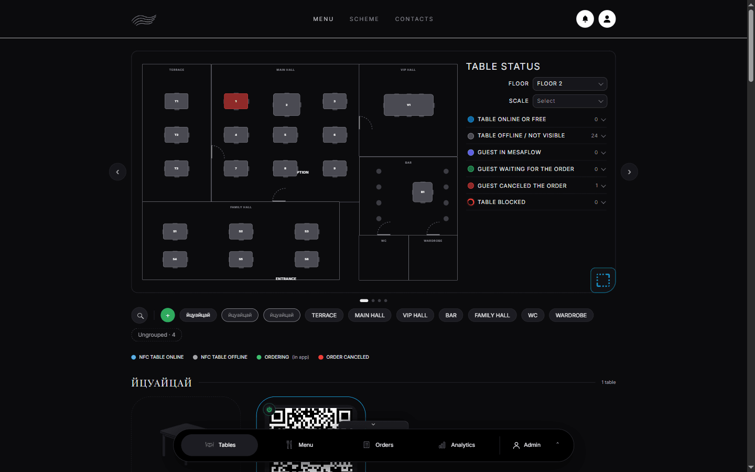The height and width of the screenshot is (472, 755).
Task: Open the notifications bell icon
Action: (x=585, y=19)
